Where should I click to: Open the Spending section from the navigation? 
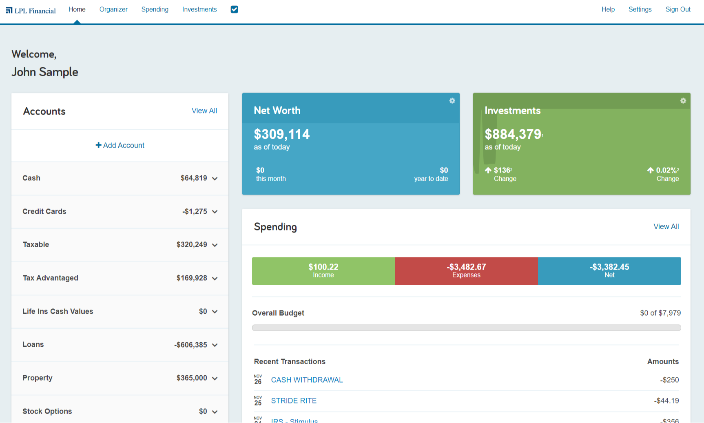[155, 9]
